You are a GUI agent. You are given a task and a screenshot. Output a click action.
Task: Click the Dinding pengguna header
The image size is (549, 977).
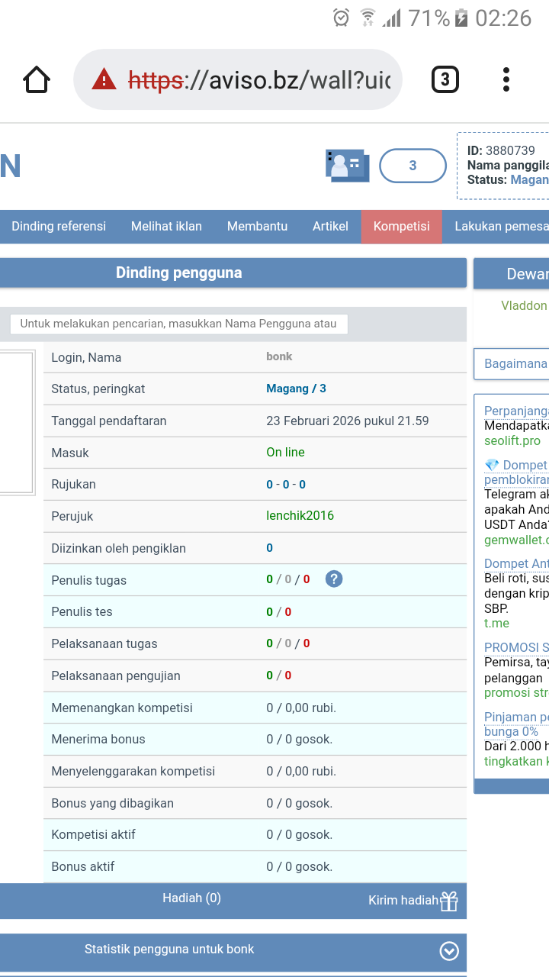pyautogui.click(x=179, y=272)
